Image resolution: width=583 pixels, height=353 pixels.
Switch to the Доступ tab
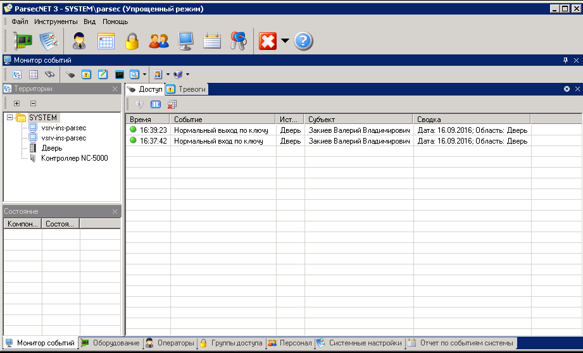click(x=146, y=89)
